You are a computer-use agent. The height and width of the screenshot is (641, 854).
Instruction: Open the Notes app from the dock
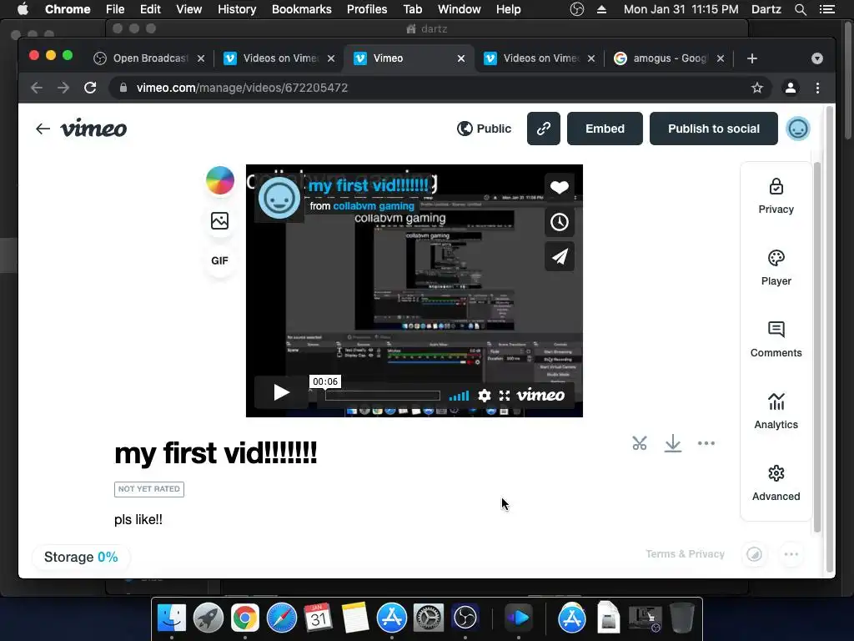pyautogui.click(x=355, y=618)
